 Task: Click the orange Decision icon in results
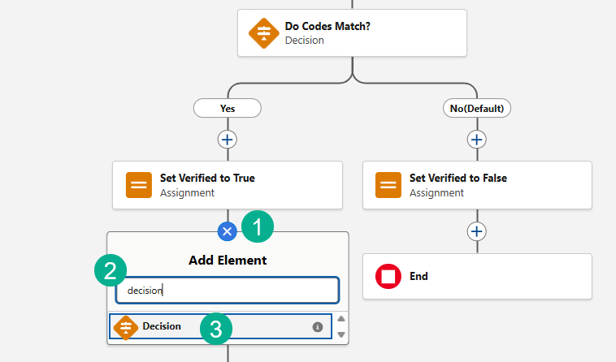(125, 327)
